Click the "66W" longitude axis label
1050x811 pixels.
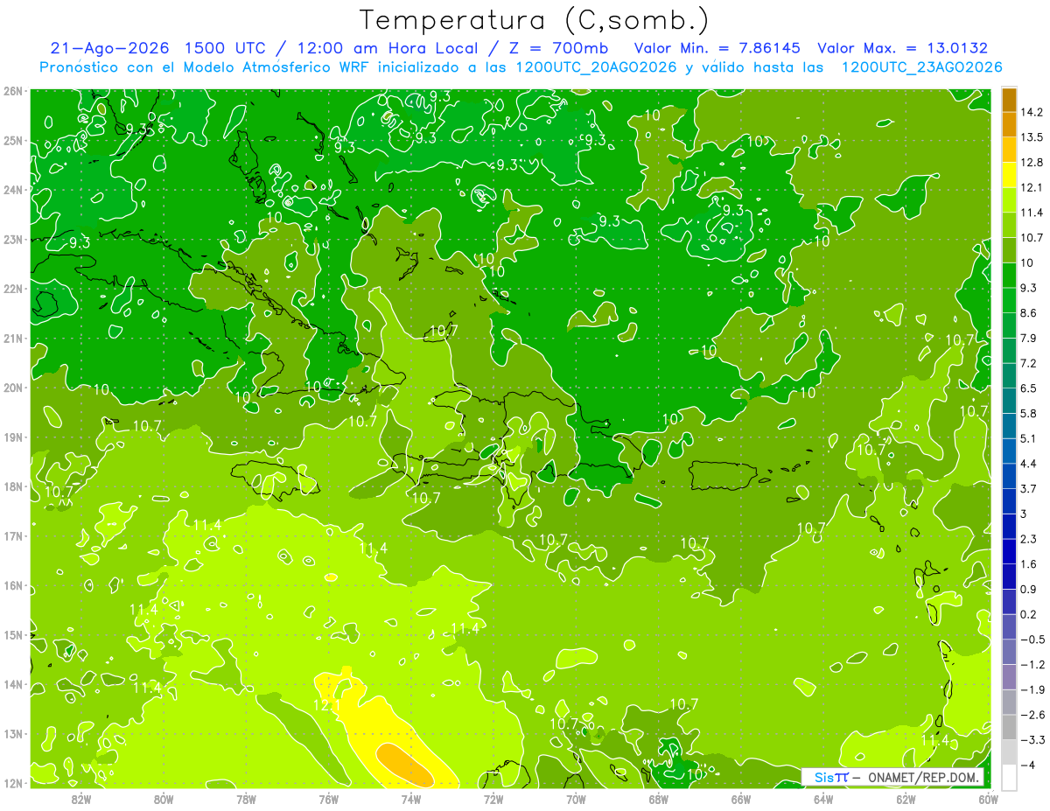pos(741,799)
